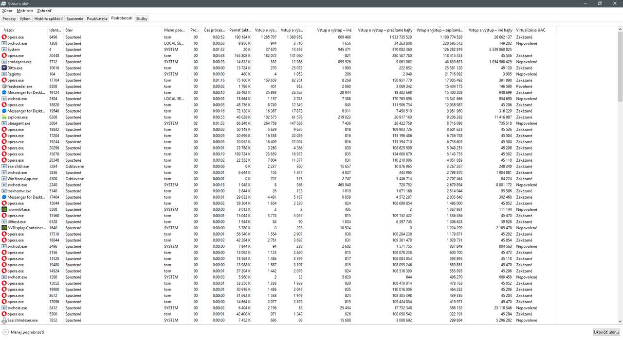Click the Messenger icon of PID 19548
Viewport: 623px width, 340px height.
[x=4, y=111]
